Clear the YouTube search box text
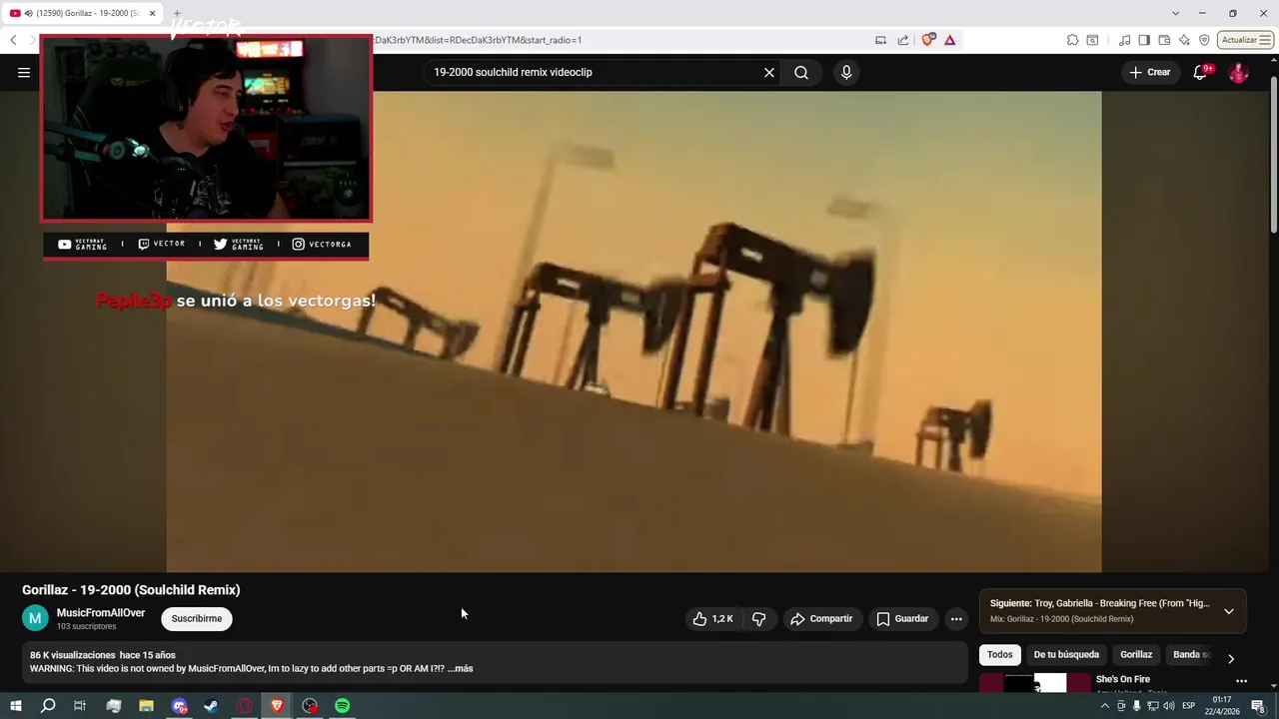Screen dimensions: 1279x719 click(x=769, y=72)
